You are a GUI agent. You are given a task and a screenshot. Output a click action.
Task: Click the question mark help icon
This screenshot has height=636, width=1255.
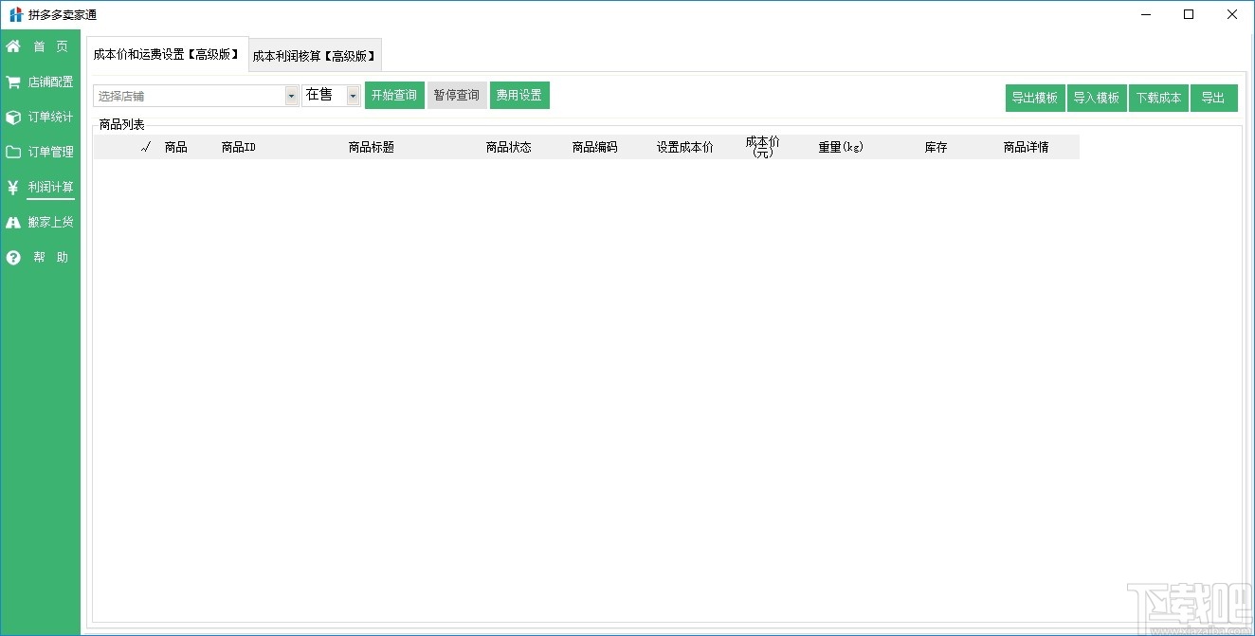tap(13, 258)
